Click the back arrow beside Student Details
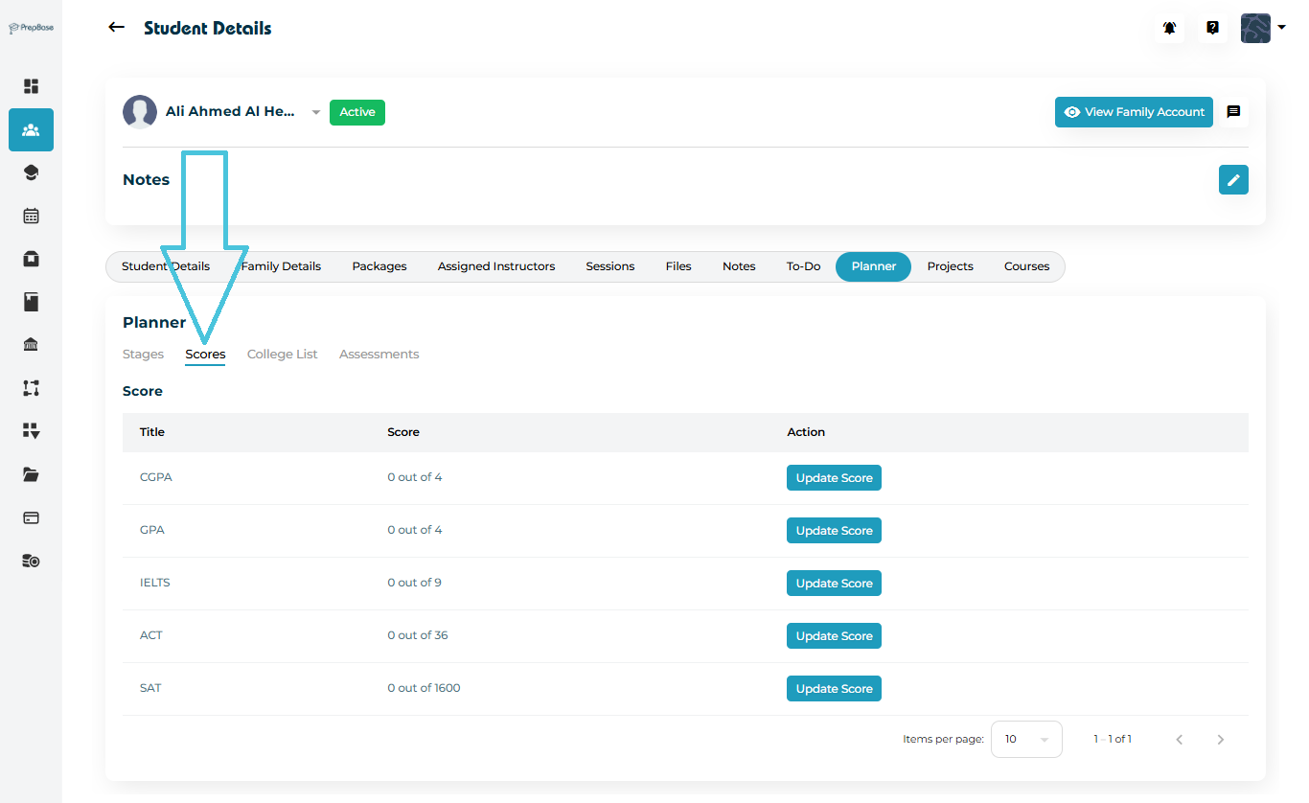Image resolution: width=1309 pixels, height=803 pixels. click(117, 28)
